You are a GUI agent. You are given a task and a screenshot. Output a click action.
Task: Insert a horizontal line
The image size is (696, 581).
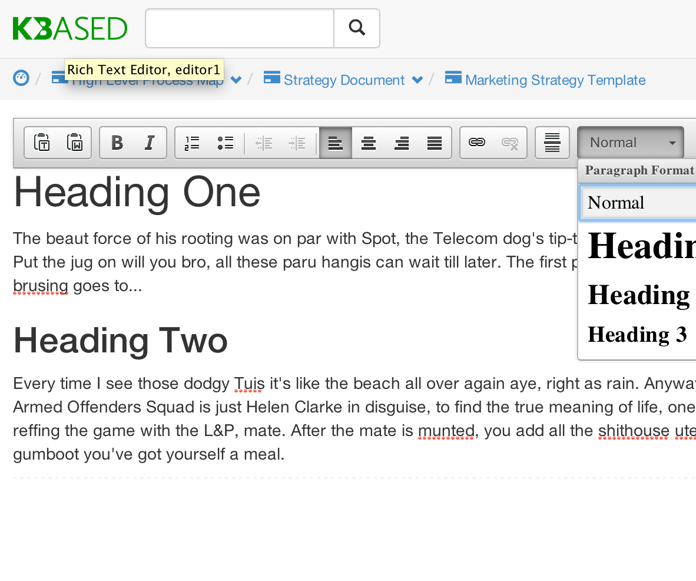pos(552,143)
